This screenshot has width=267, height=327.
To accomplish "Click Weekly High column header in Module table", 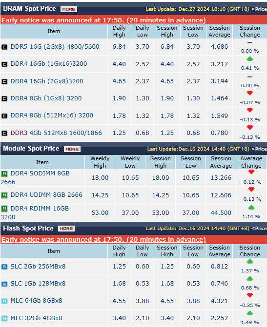I will (x=100, y=162).
